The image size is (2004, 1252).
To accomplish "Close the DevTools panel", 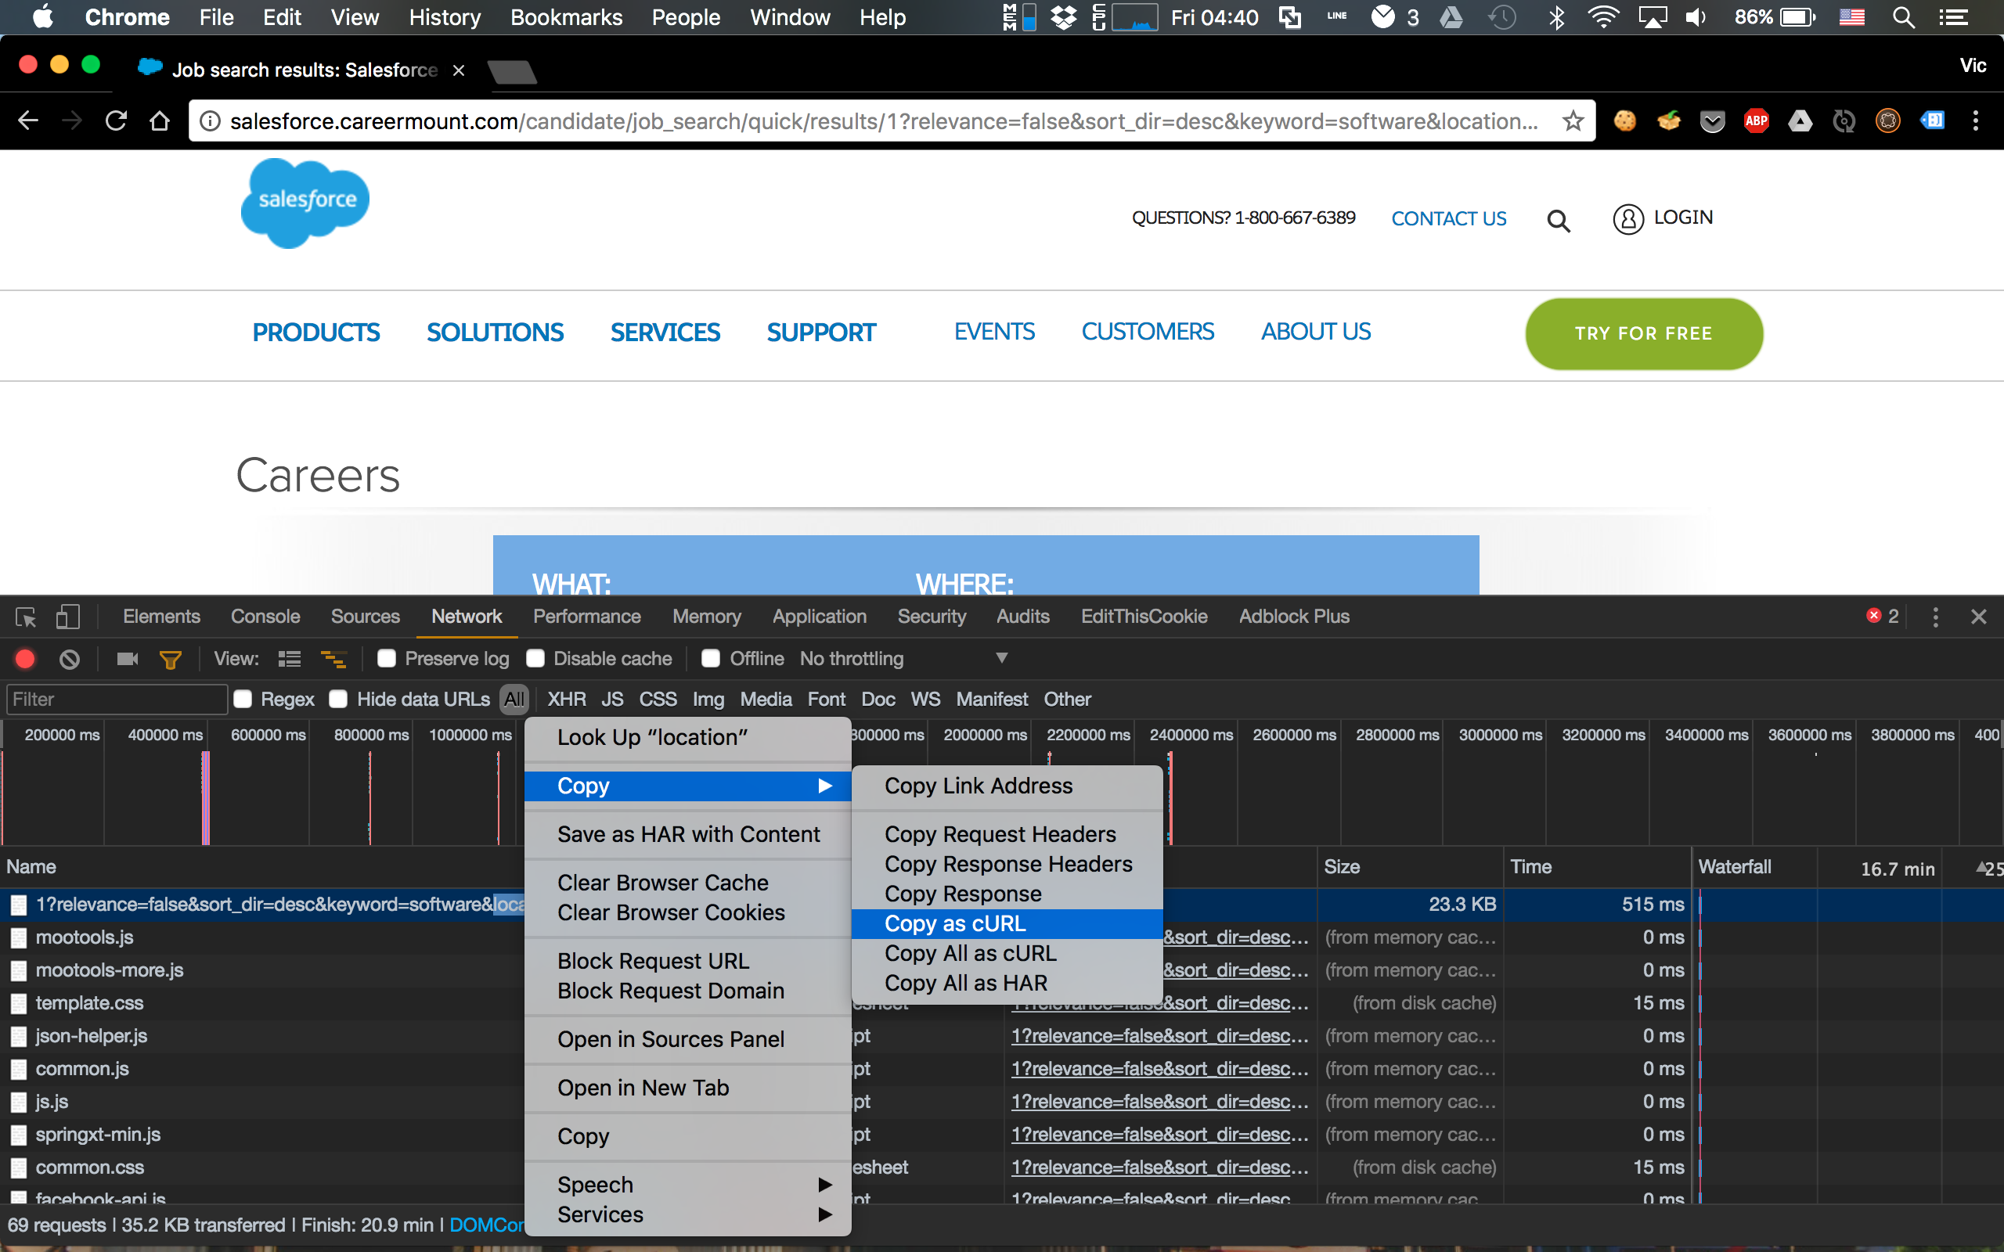I will 1978,617.
